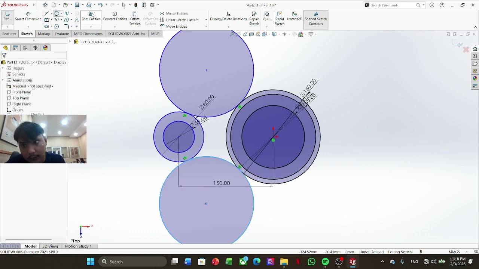Image resolution: width=479 pixels, height=269 pixels.
Task: Select the Straight Slot tool
Action: (46, 27)
